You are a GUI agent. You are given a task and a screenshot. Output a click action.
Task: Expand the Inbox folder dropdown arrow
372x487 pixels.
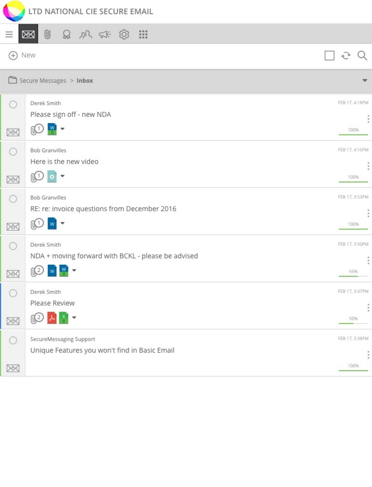pos(365,80)
